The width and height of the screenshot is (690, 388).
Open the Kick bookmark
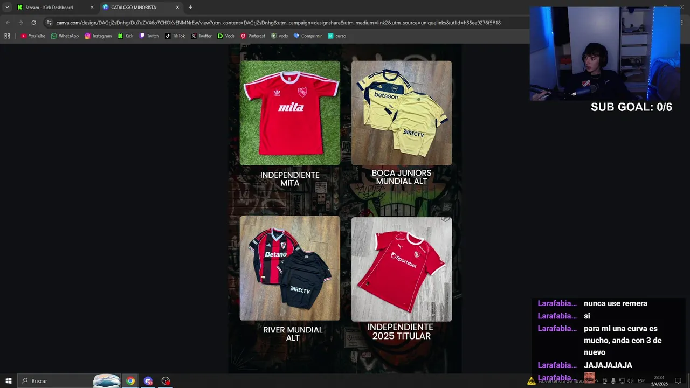[126, 36]
